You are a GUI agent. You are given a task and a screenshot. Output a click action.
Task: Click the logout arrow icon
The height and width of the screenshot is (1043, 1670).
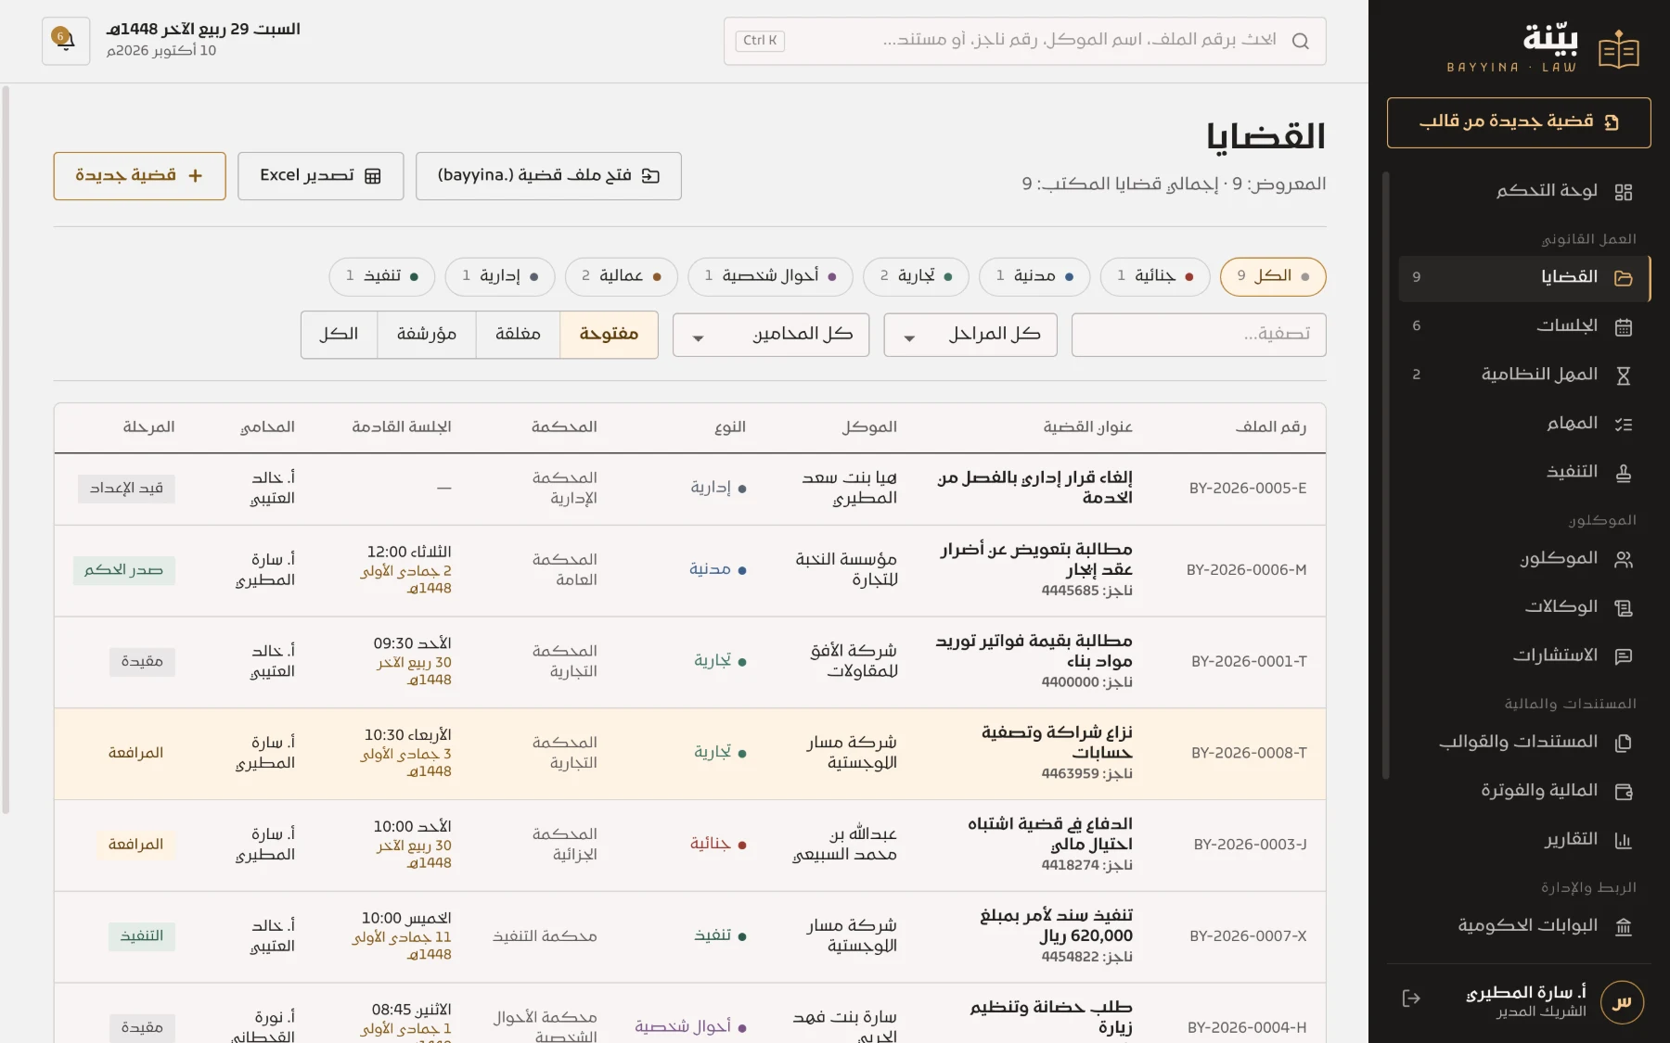click(1411, 998)
